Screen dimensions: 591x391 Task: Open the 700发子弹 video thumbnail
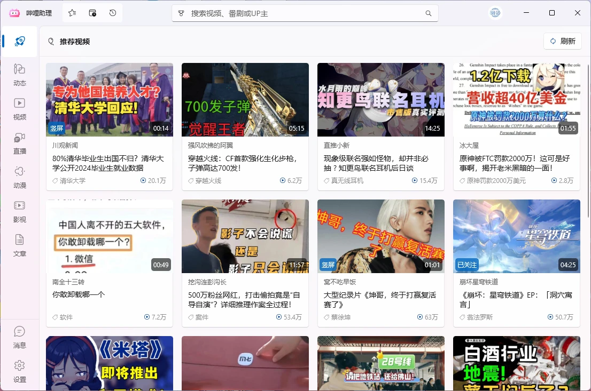(245, 100)
